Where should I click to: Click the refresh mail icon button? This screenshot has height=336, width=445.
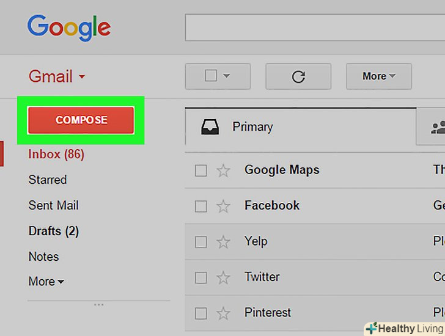298,76
